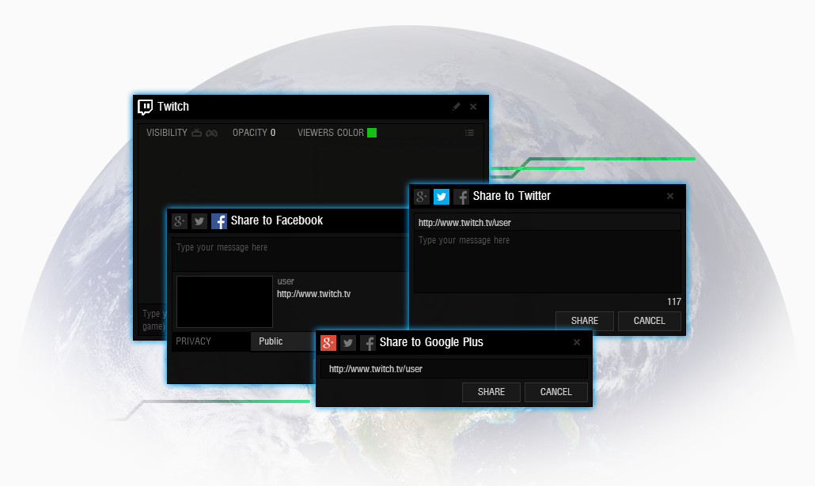Image resolution: width=815 pixels, height=486 pixels.
Task: Click CANCEL in the Share to Google Plus window
Action: tap(555, 392)
